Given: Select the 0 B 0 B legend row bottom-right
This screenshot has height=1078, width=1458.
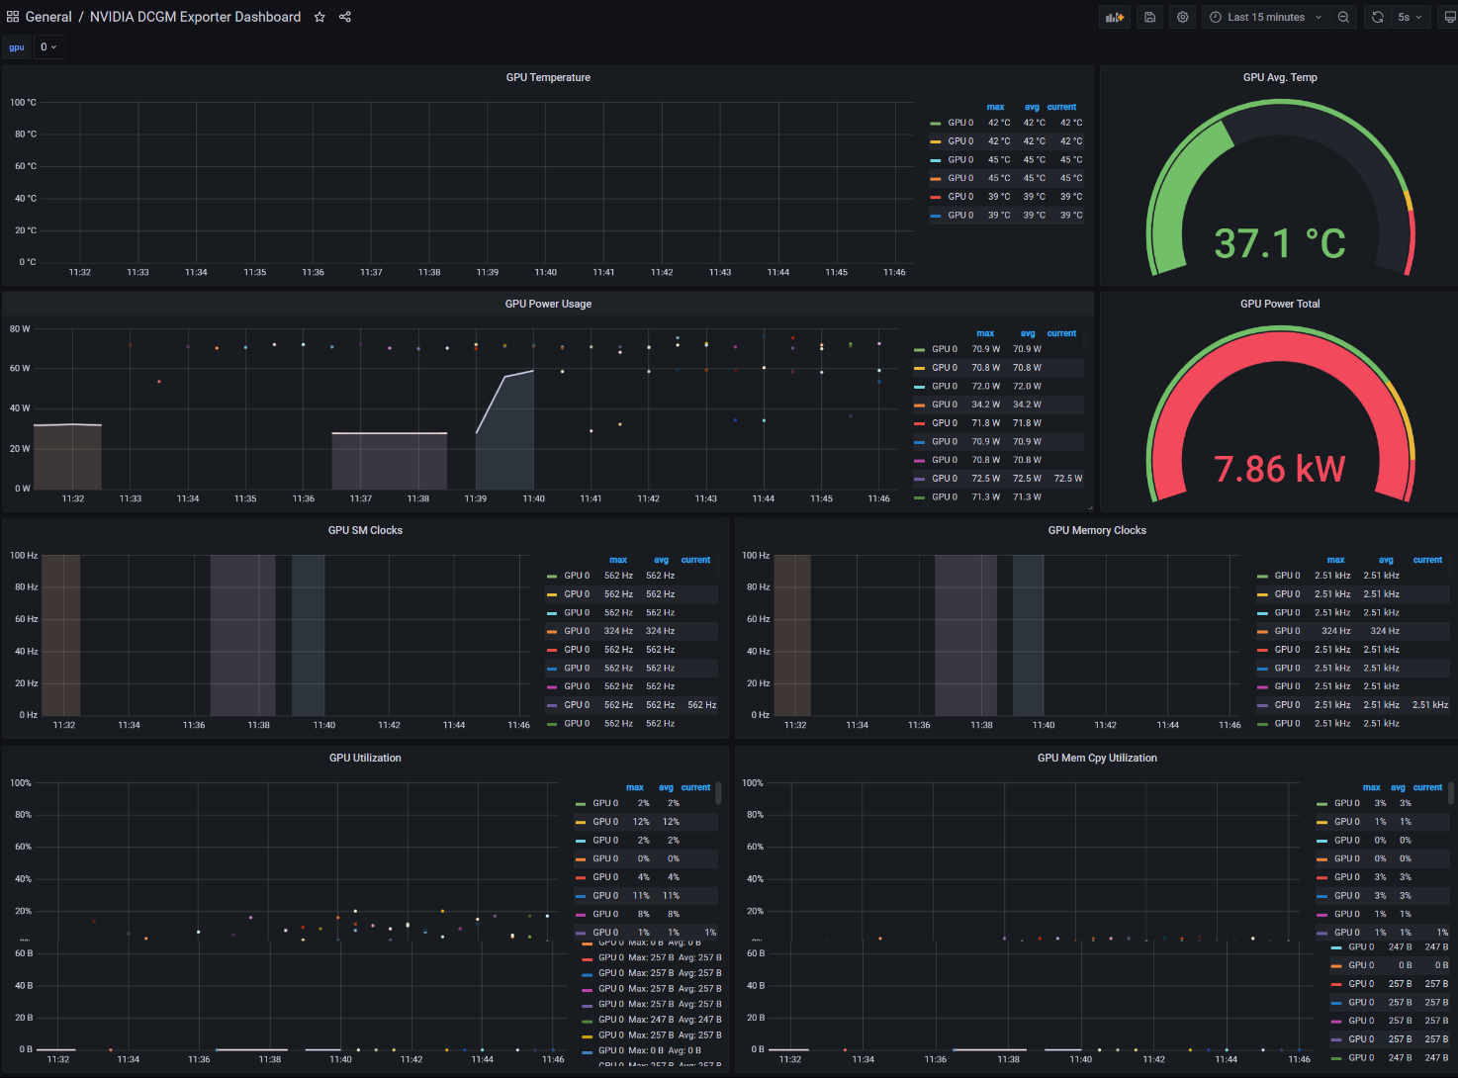Looking at the screenshot, I should click(x=1391, y=965).
